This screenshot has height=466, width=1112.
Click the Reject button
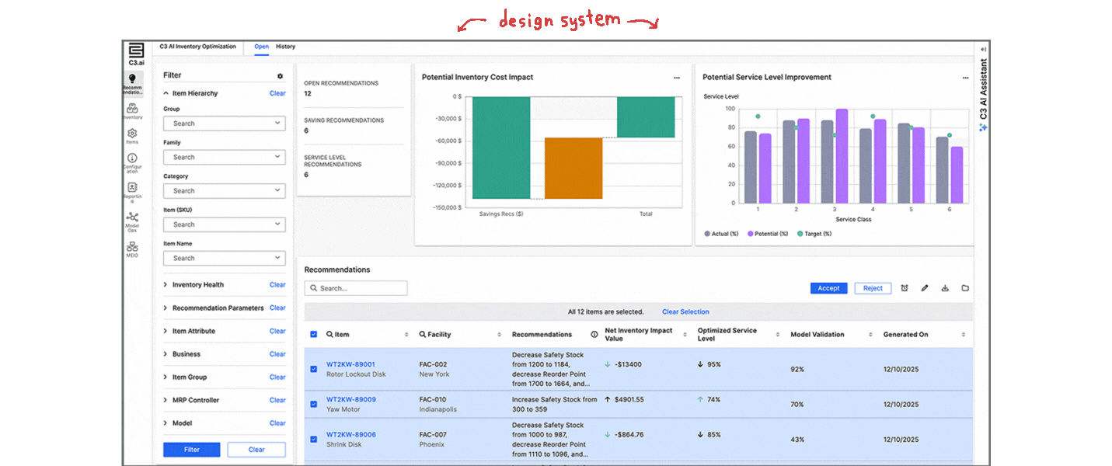click(x=873, y=288)
